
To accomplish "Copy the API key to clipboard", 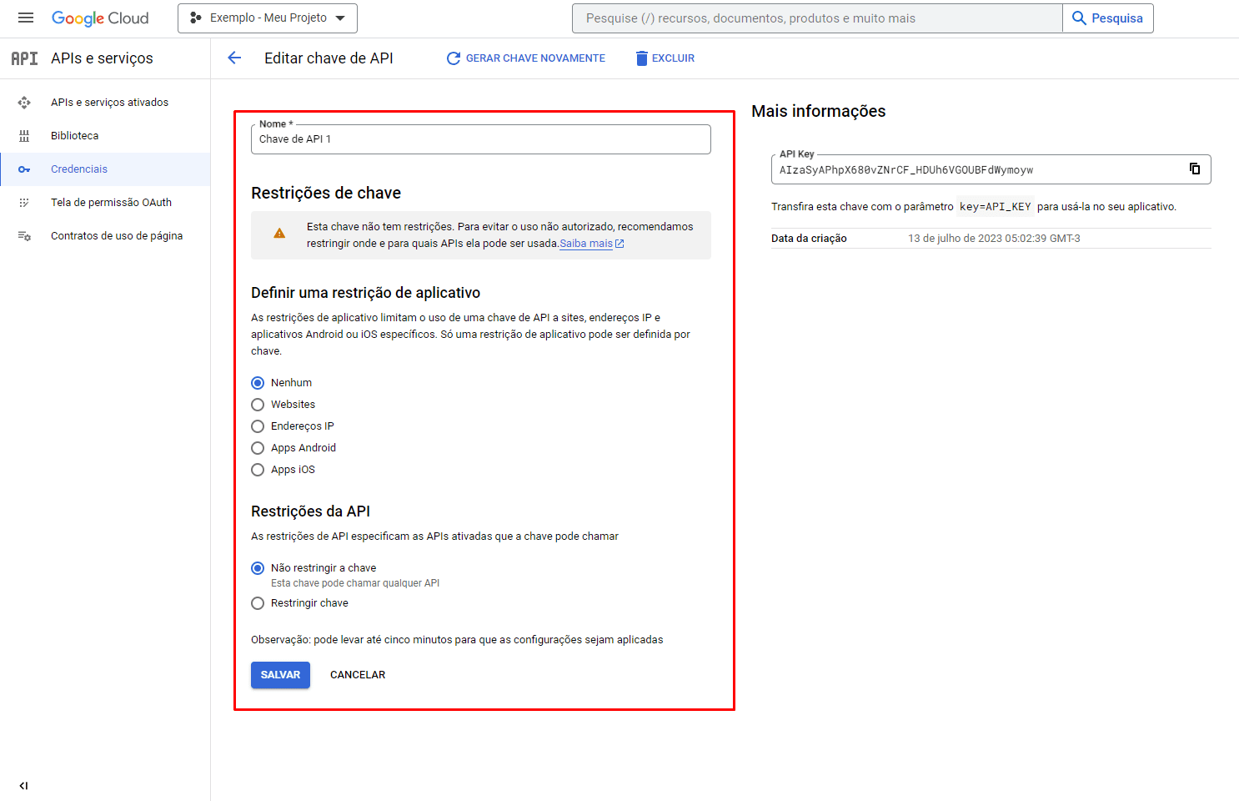I will click(1194, 169).
